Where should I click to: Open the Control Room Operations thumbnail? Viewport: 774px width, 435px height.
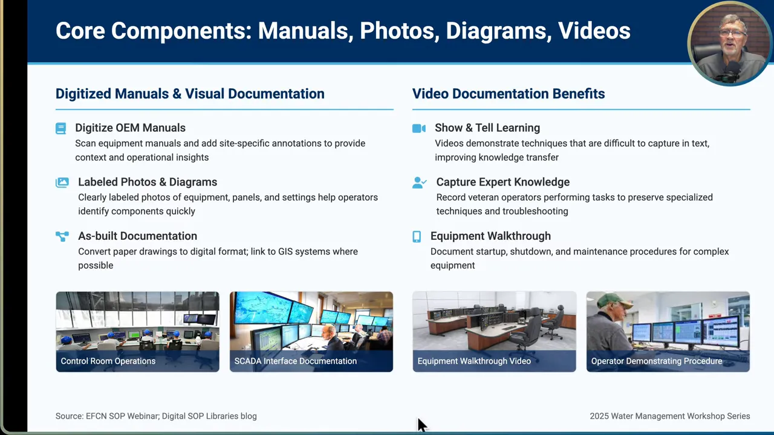click(x=137, y=331)
